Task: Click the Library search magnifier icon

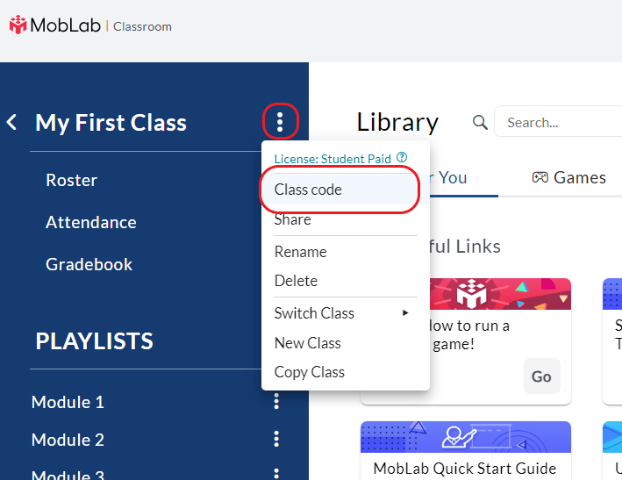Action: [x=480, y=122]
